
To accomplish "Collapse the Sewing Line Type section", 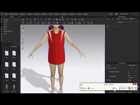I will (107, 68).
